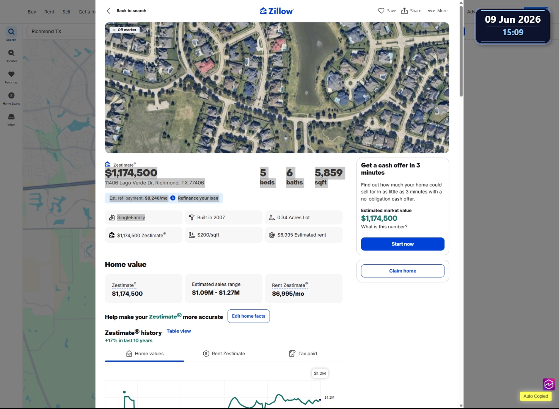Open the Sell menu in the header
The image size is (559, 409).
click(66, 12)
